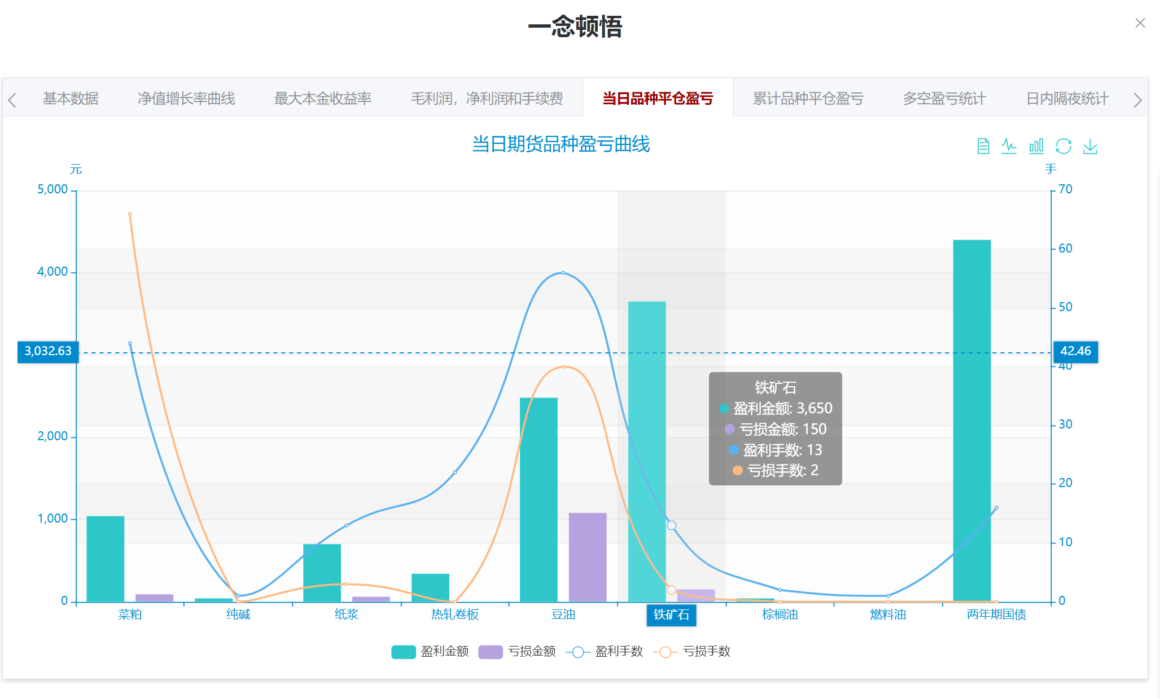Switch chart to bar type icon
Image resolution: width=1160 pixels, height=699 pixels.
(x=1036, y=147)
